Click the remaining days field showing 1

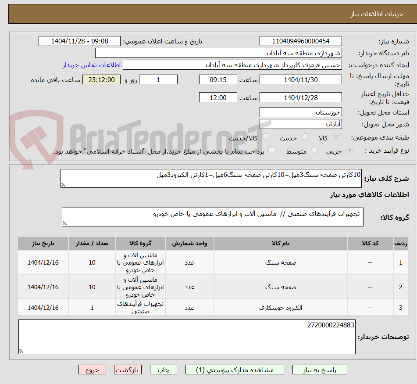point(158,79)
